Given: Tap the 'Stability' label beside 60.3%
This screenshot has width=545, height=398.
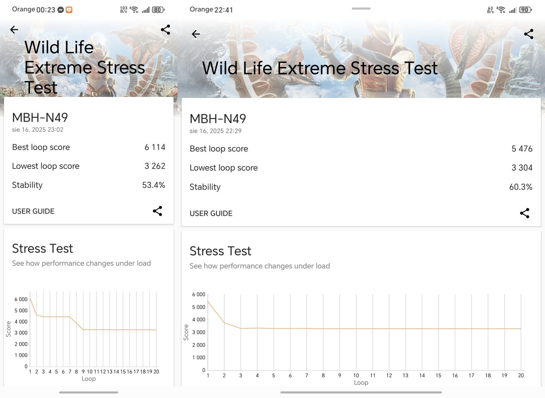Looking at the screenshot, I should click(x=205, y=187).
